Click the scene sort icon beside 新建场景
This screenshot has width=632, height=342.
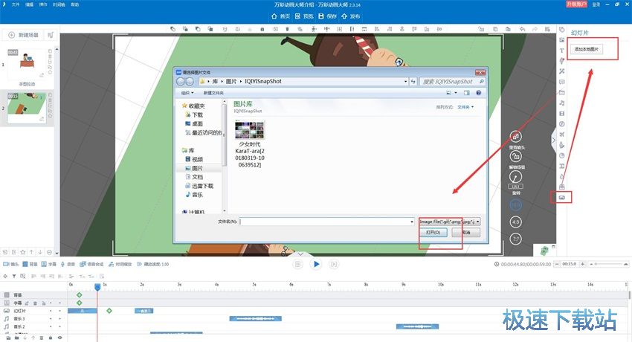pyautogui.click(x=51, y=35)
